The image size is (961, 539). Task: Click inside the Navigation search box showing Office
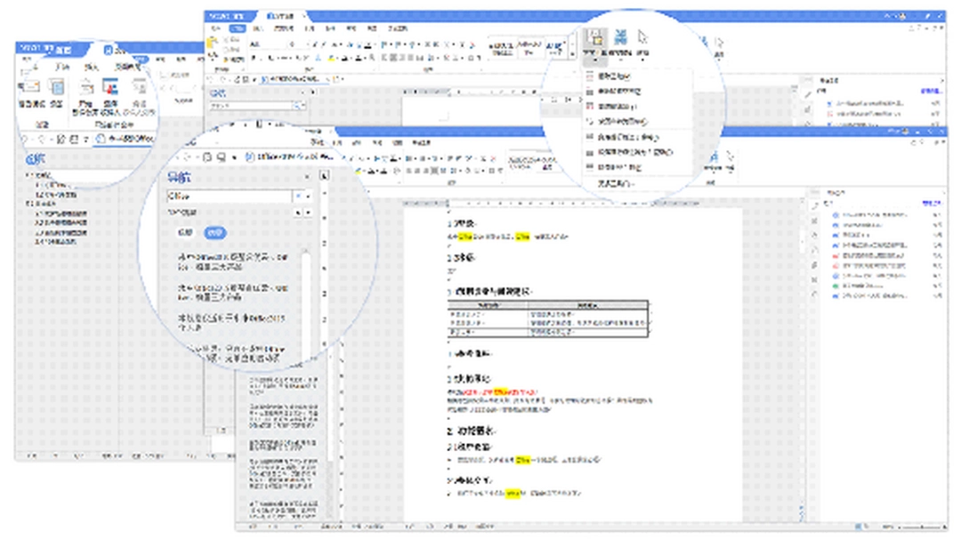click(223, 196)
